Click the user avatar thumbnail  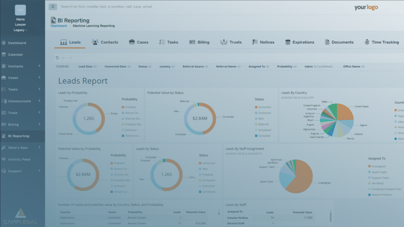(x=20, y=10)
